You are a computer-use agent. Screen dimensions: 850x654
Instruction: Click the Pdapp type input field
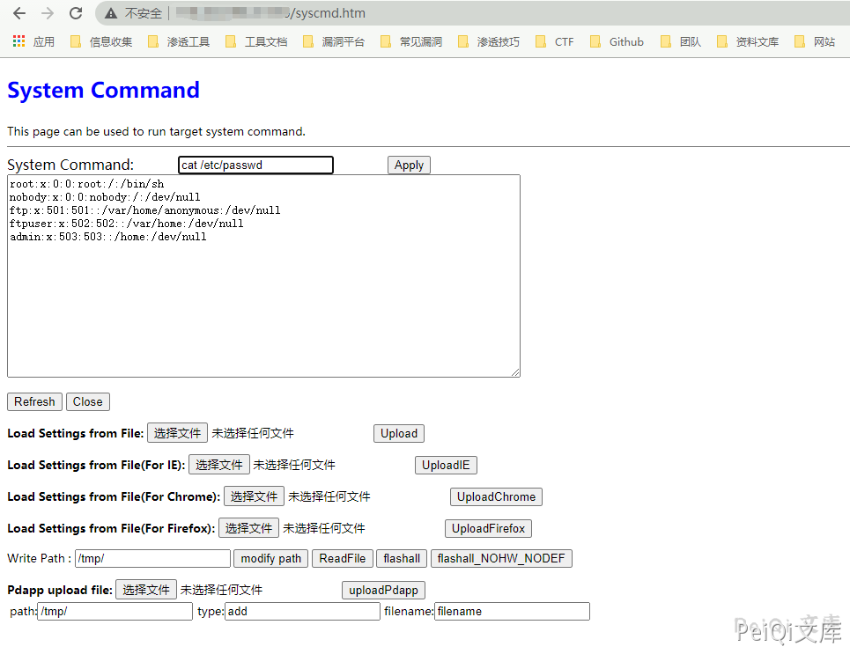pyautogui.click(x=302, y=611)
